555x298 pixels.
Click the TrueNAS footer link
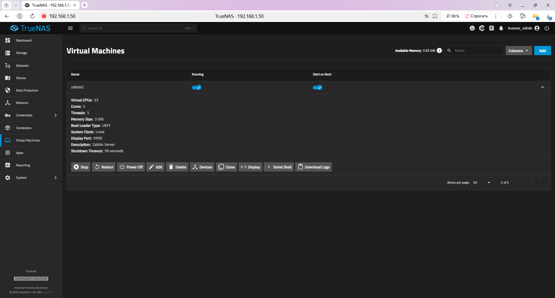[47, 292]
